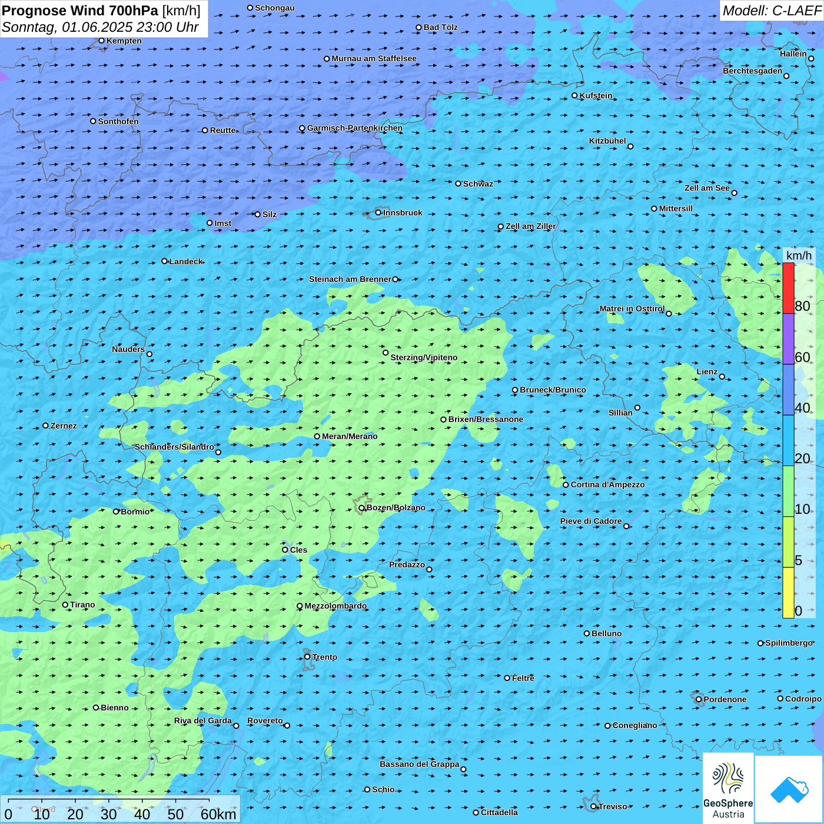This screenshot has height=824, width=824.
Task: Click the Nauders label
Action: pos(128,349)
